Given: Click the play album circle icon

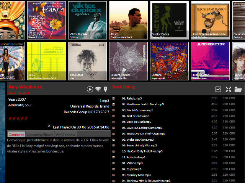Looking at the screenshot, I should [90, 89].
